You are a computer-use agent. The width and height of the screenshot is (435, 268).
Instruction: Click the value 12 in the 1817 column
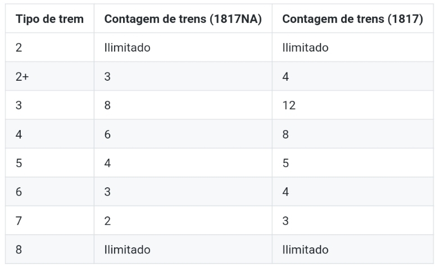pyautogui.click(x=289, y=105)
